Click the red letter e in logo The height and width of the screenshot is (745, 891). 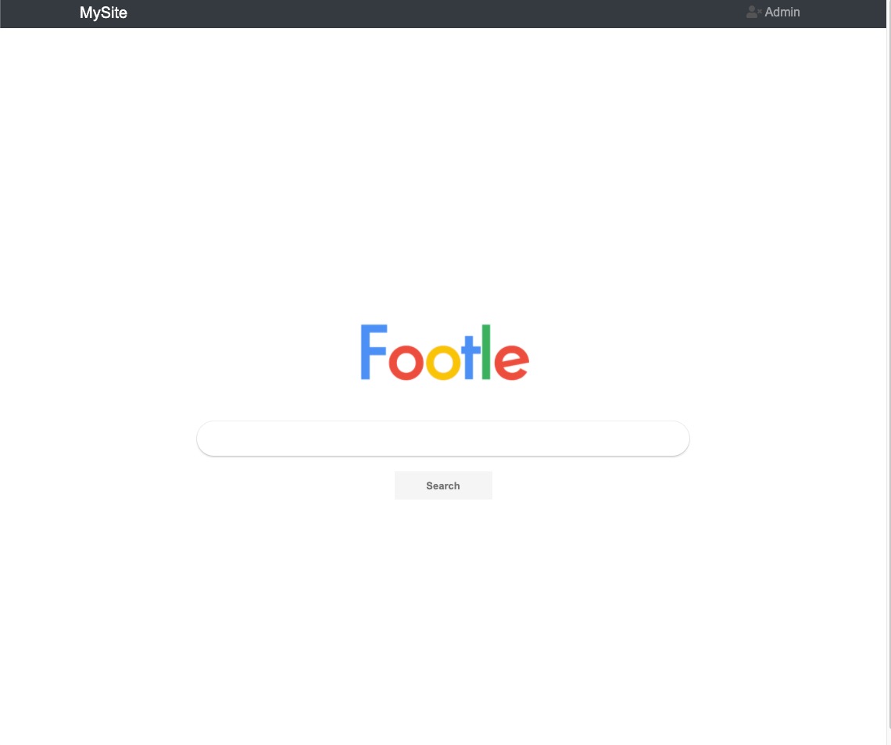tap(511, 361)
